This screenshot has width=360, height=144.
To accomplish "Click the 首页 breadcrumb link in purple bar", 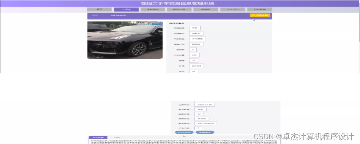I will pos(95,15).
